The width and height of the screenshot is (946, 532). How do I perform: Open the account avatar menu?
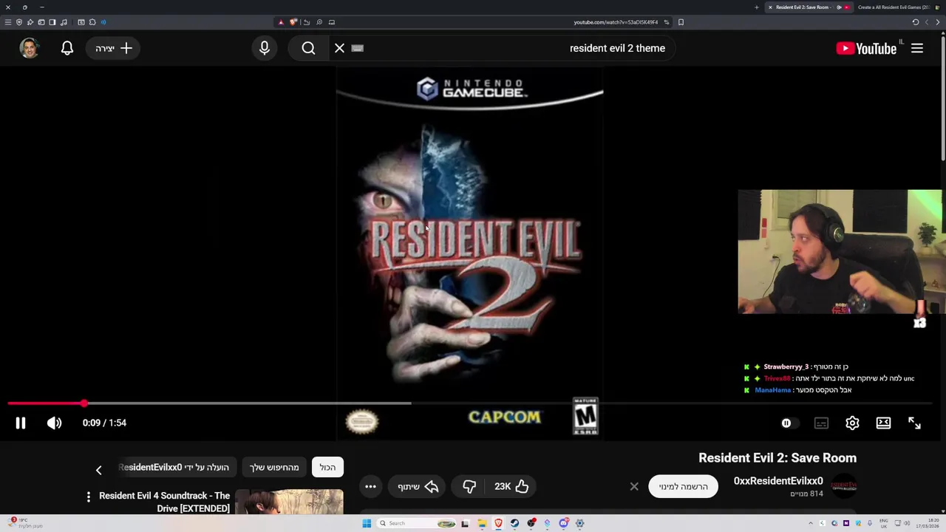pos(29,48)
